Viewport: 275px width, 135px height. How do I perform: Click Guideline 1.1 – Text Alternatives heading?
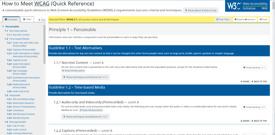click(75, 48)
